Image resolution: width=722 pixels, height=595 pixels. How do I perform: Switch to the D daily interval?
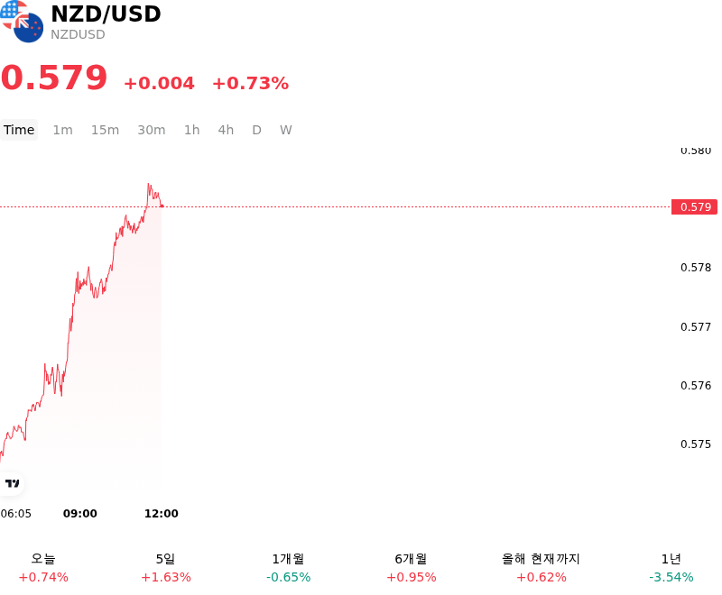pos(257,130)
